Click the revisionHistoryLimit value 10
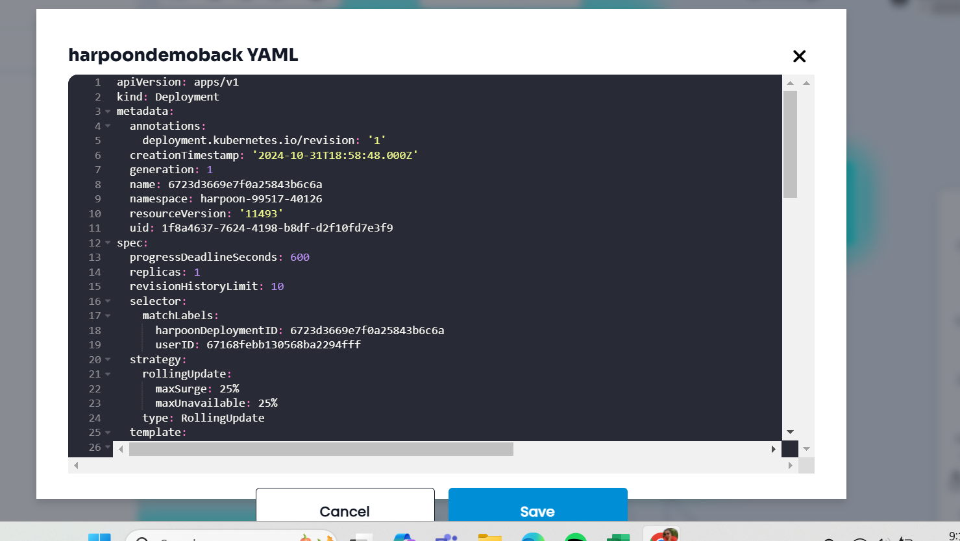Viewport: 960px width, 541px height. coord(277,287)
